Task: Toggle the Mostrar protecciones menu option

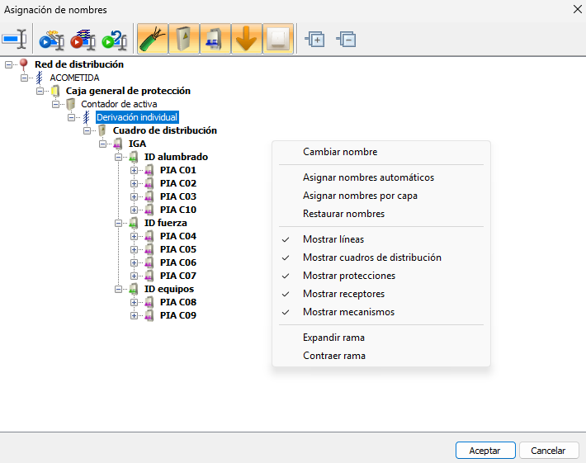Action: [348, 276]
